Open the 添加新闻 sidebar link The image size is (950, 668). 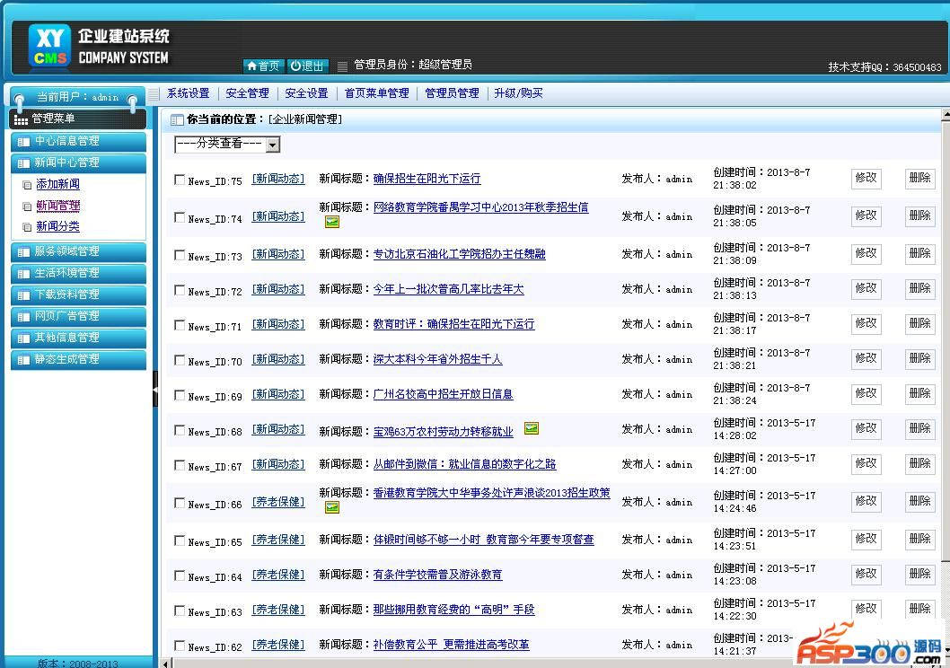coord(58,184)
